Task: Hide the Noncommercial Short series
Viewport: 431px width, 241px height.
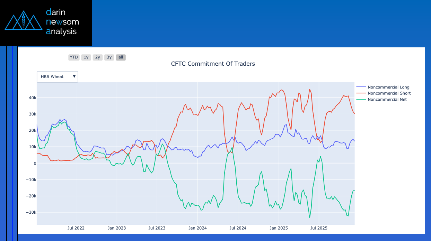Action: coord(389,93)
